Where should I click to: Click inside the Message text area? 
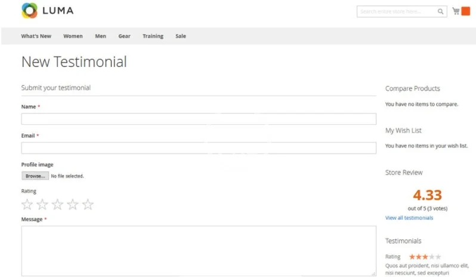[x=199, y=250]
